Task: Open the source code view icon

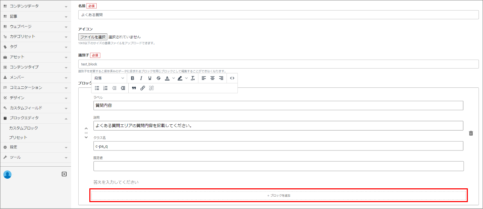Action: [232, 78]
